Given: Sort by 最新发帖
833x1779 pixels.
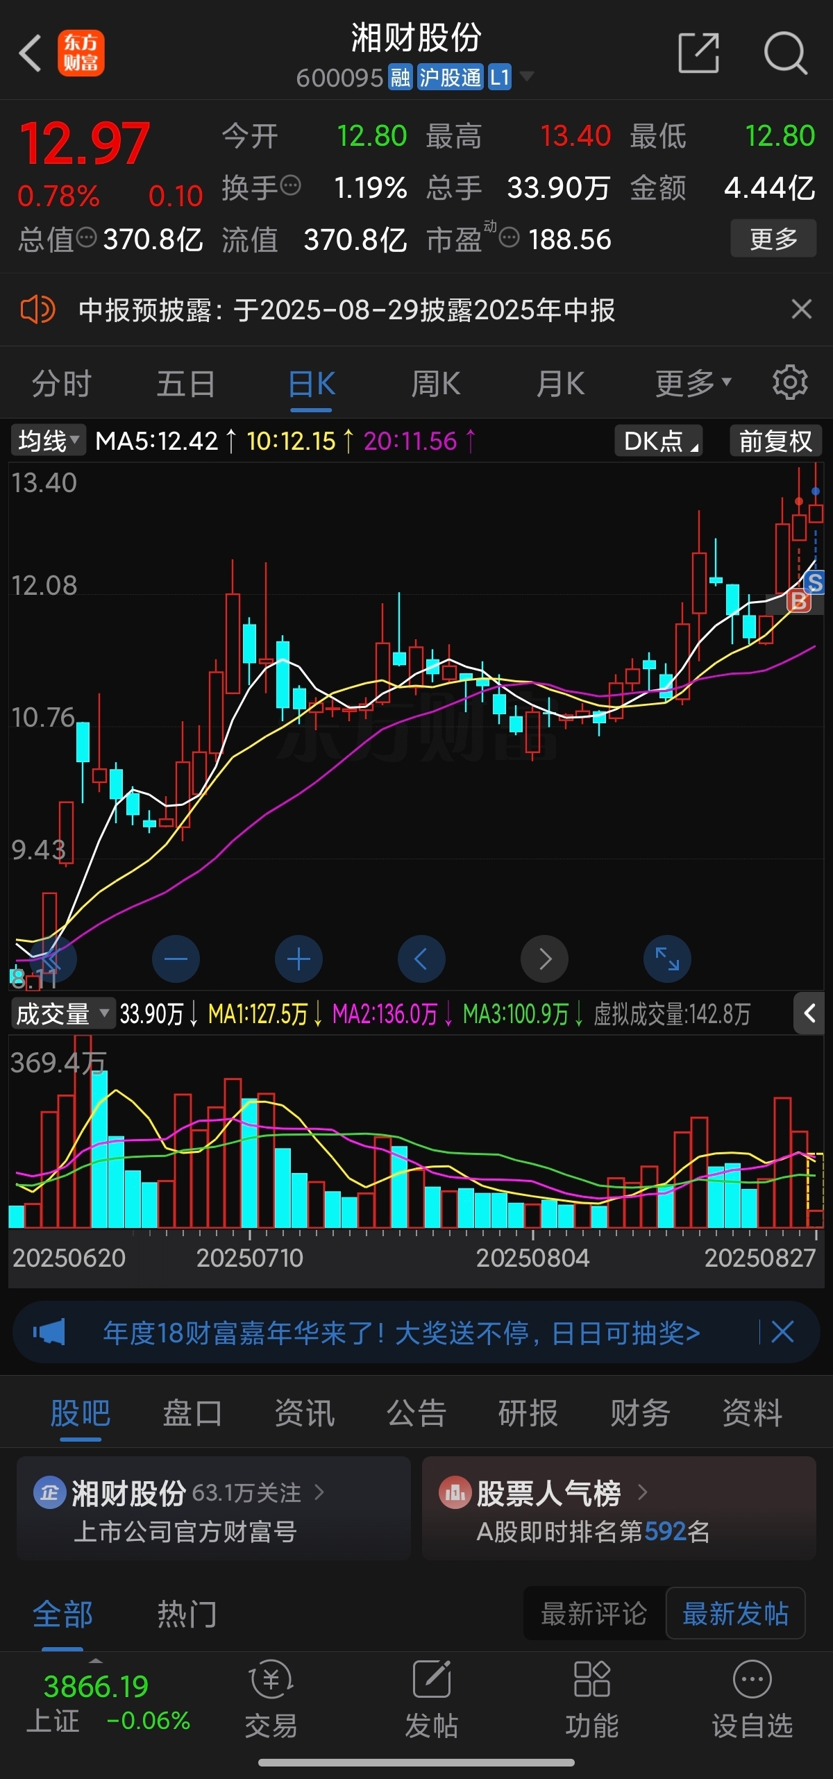Looking at the screenshot, I should (735, 1613).
